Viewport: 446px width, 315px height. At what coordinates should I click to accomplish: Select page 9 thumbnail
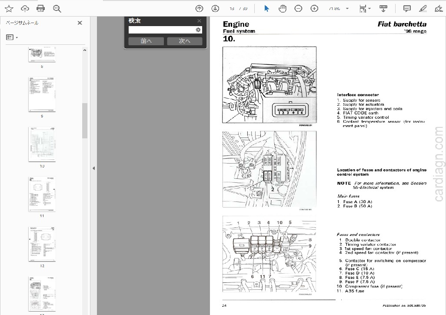pos(42,94)
